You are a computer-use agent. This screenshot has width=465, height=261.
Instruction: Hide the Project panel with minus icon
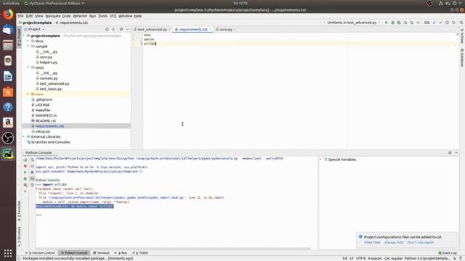point(128,29)
